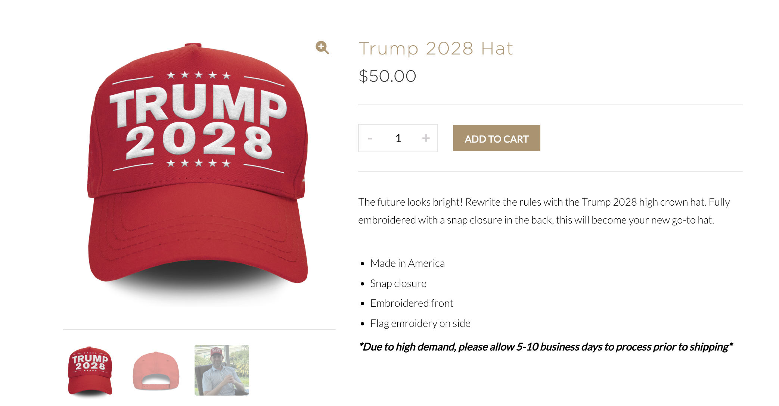
Task: Increase quantity with the plus button
Action: pyautogui.click(x=426, y=138)
